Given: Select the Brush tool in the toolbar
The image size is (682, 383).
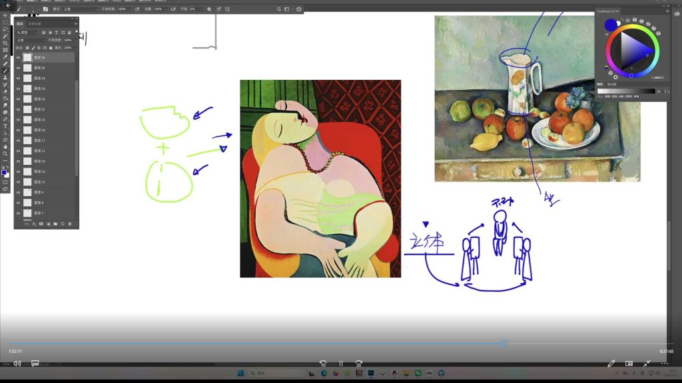Looking at the screenshot, I should [x=5, y=70].
